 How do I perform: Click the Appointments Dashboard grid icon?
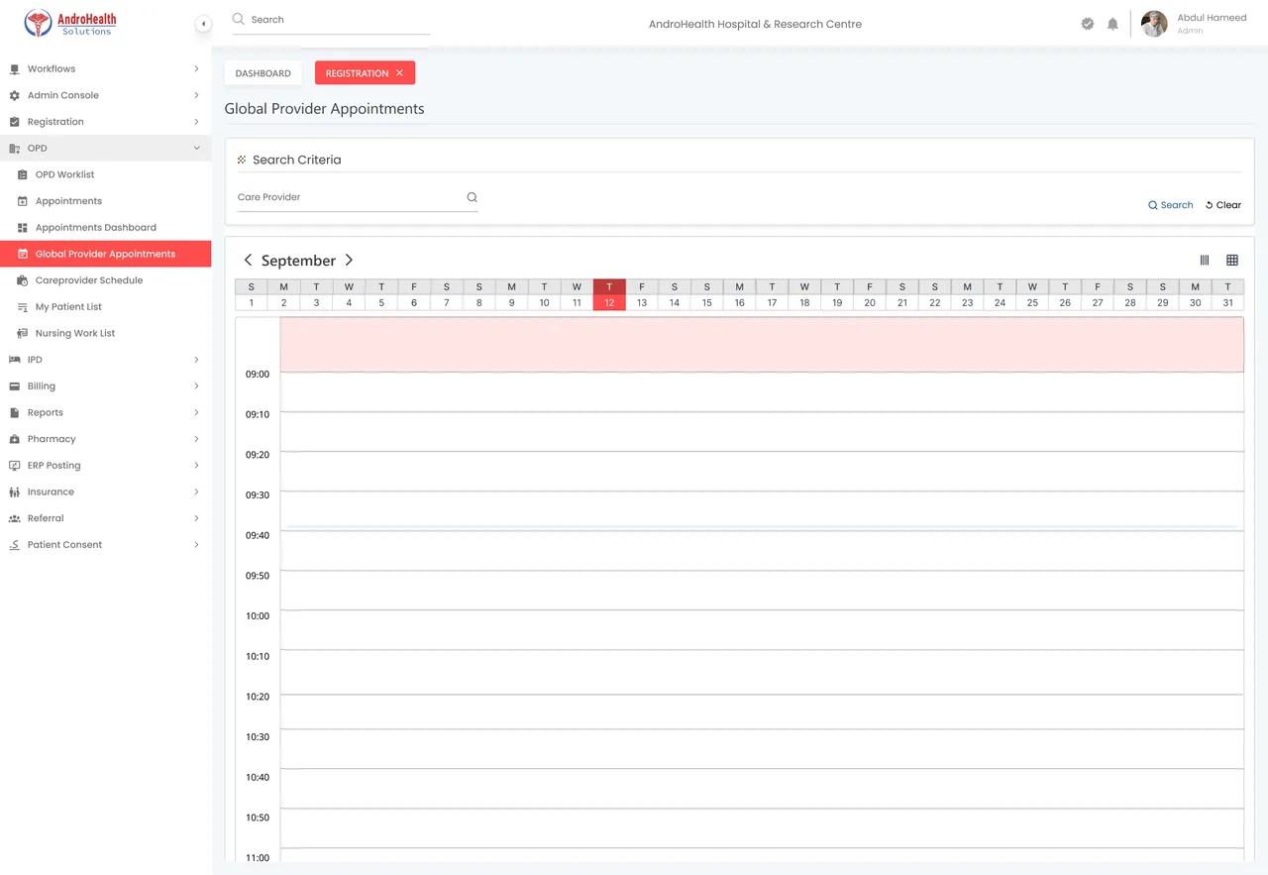pos(23,228)
